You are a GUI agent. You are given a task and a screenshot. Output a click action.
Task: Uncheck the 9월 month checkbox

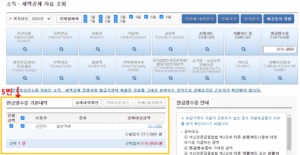pyautogui.click(x=116, y=21)
